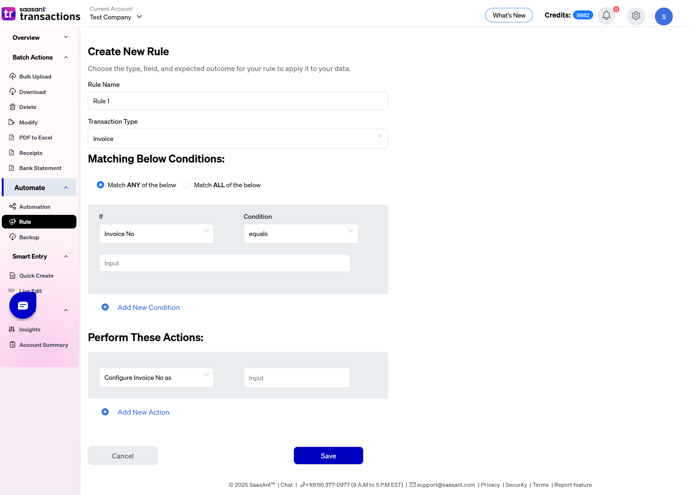Expand the Current Account Test Company selector
The image size is (689, 495).
pyautogui.click(x=116, y=17)
